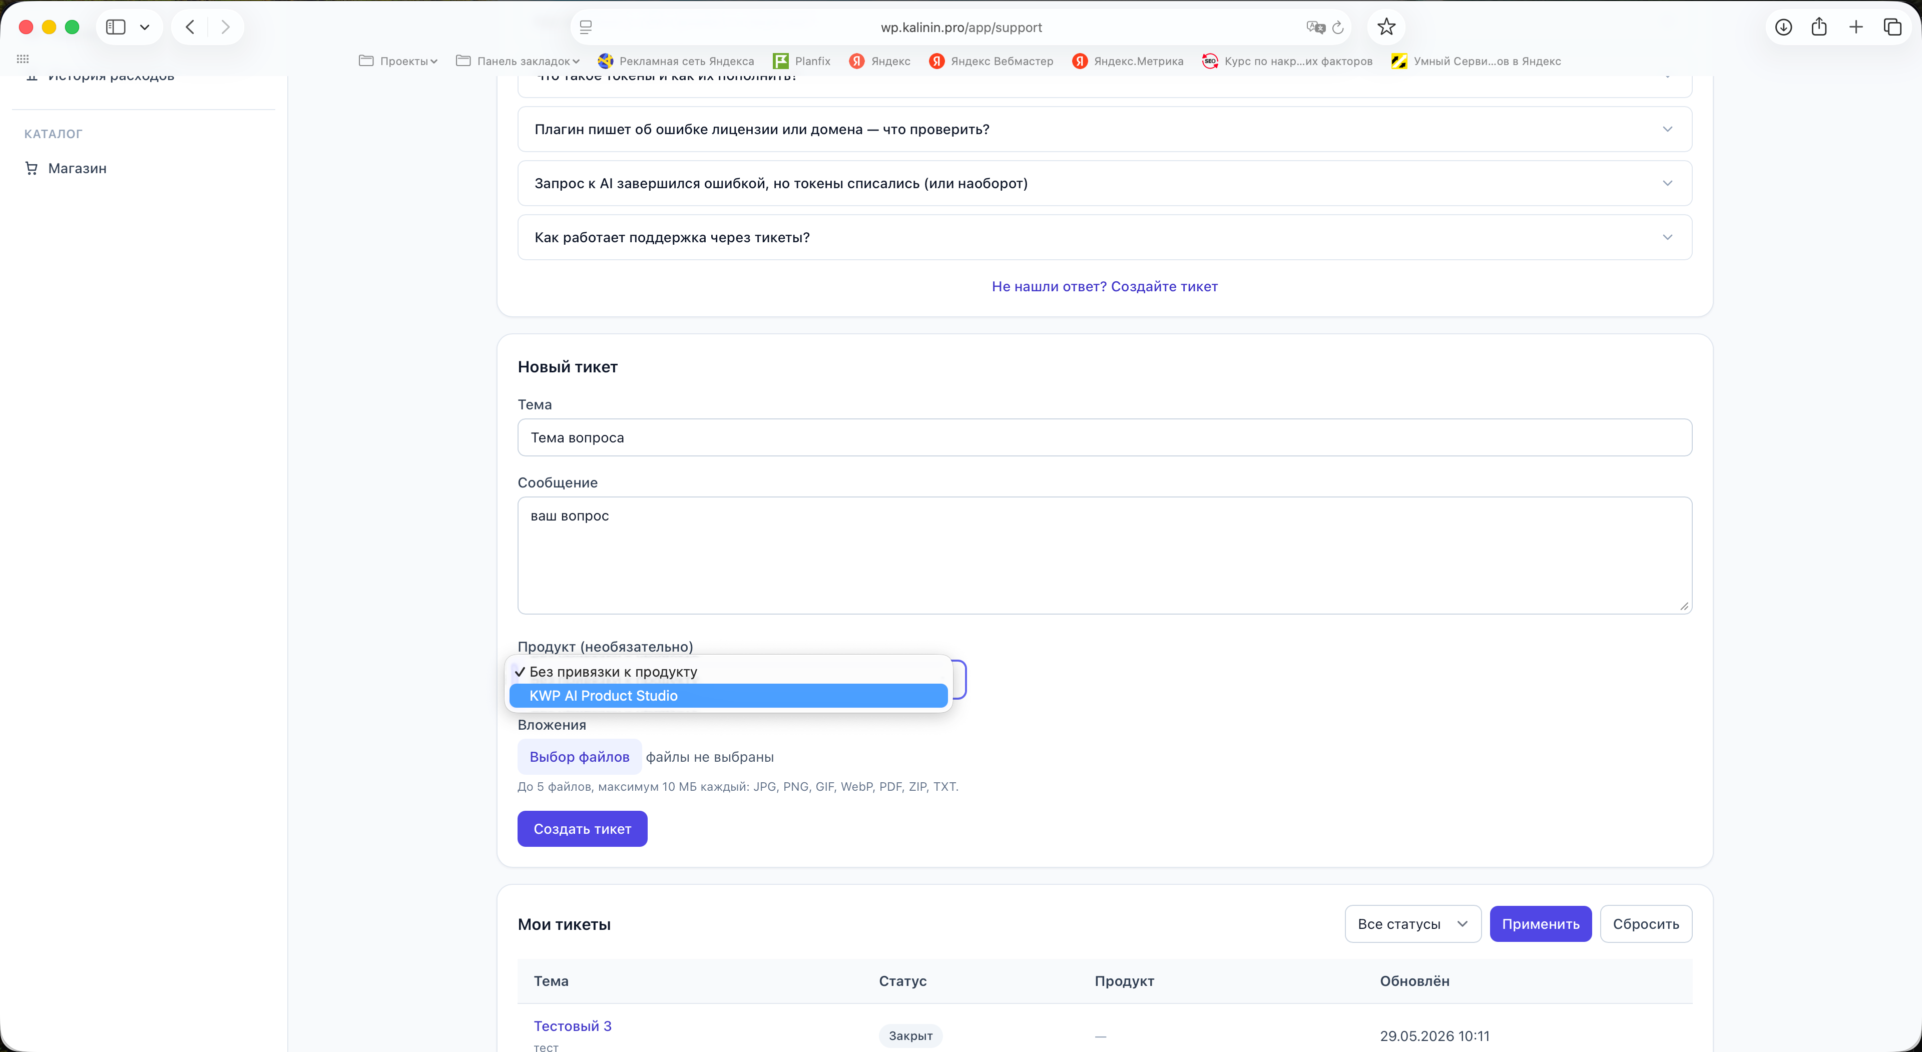Viewport: 1922px width, 1052px height.
Task: Toggle the Safari sidebar icon
Action: [115, 27]
